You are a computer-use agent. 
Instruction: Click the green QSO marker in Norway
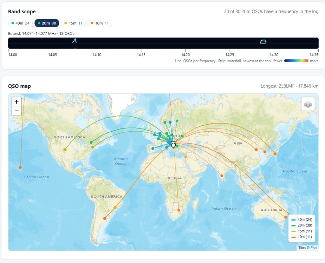[x=165, y=122]
